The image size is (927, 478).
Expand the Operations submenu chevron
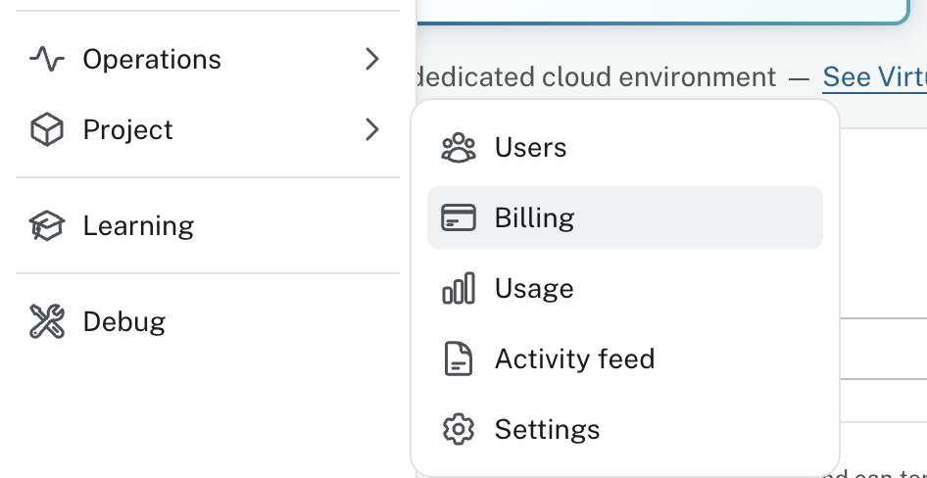click(371, 59)
